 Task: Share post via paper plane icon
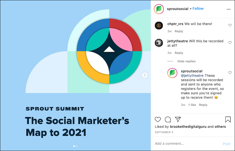coord(177,119)
